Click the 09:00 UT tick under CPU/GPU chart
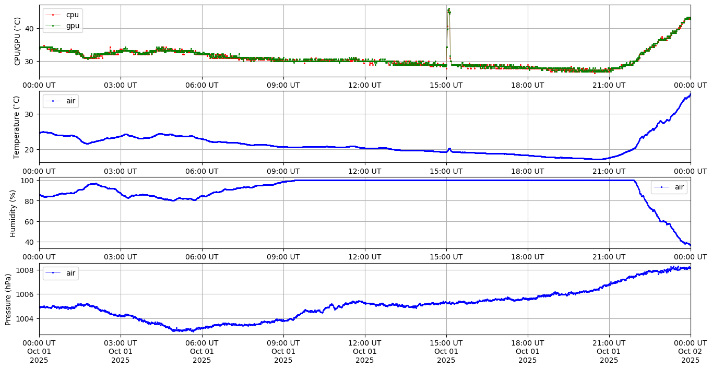The image size is (712, 369). point(283,85)
